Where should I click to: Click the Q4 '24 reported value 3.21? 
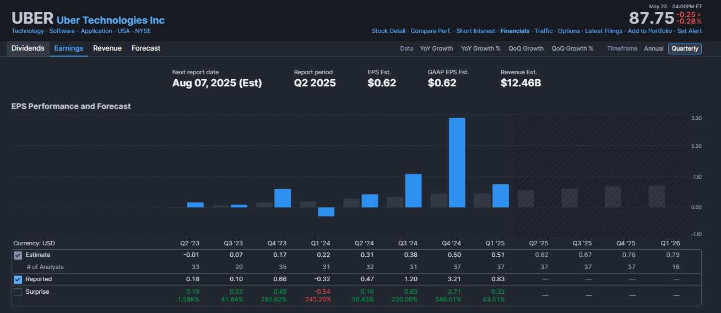(x=455, y=279)
